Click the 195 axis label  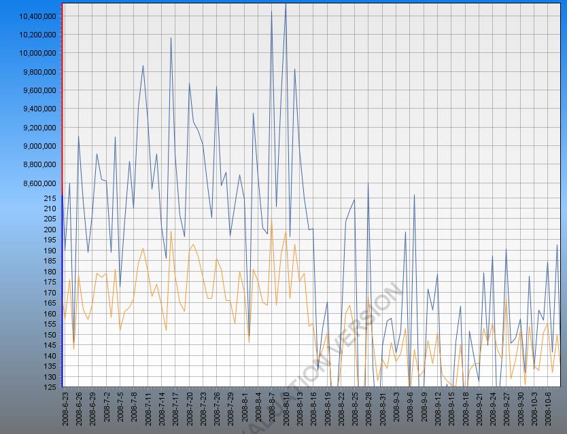50,240
